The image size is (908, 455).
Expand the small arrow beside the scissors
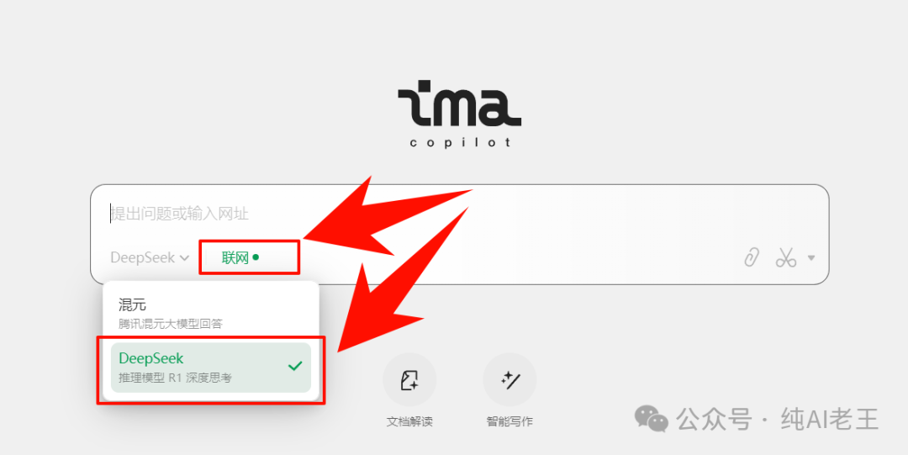tap(811, 258)
